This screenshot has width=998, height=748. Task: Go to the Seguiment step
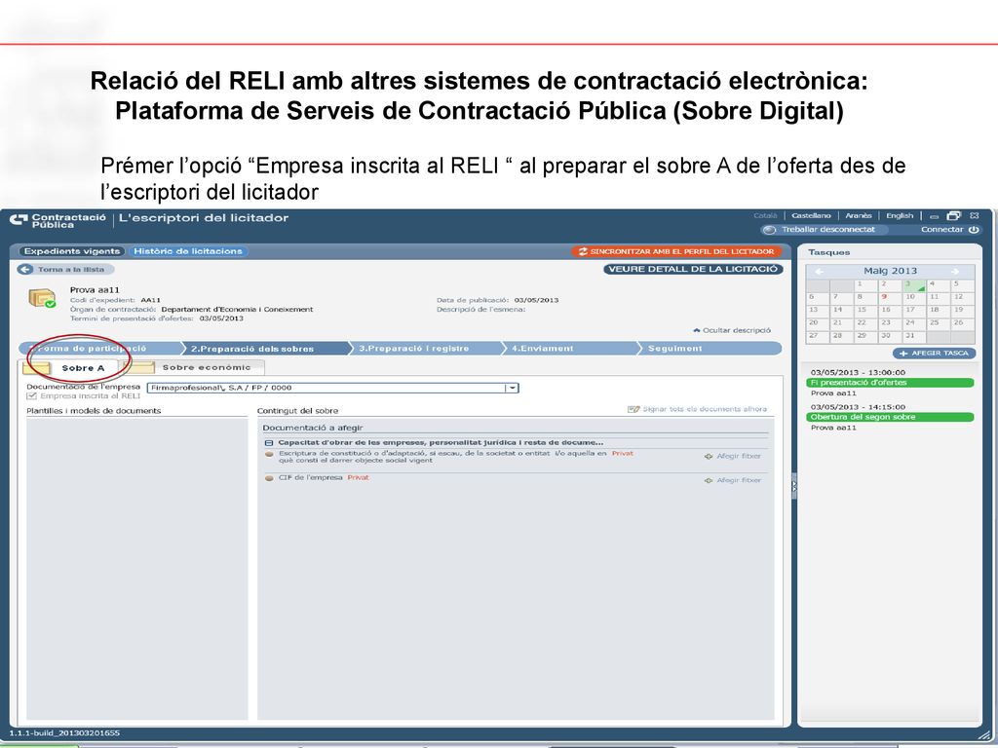click(710, 349)
